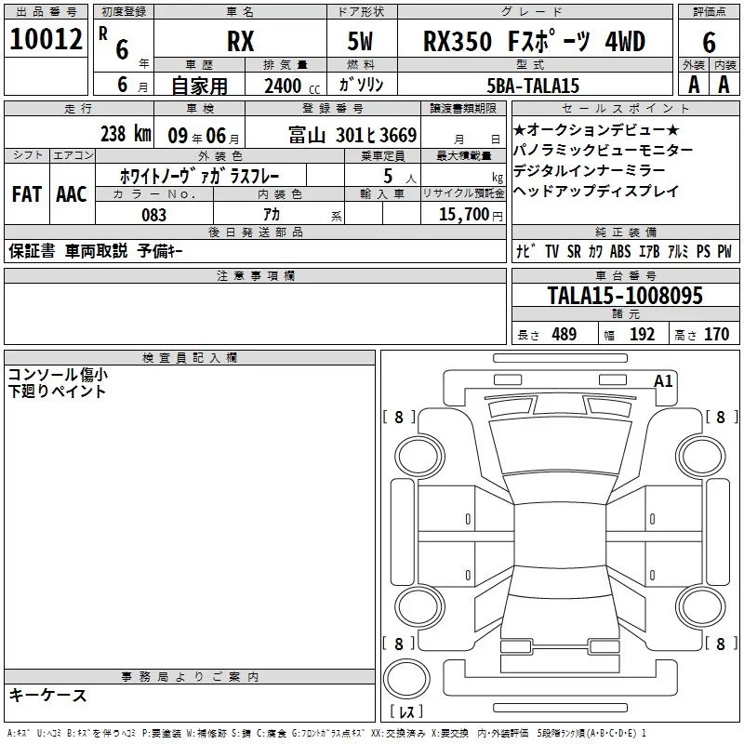The width and height of the screenshot is (744, 744).
Task: Click the 注意事項欄 header
Action: coord(256,275)
